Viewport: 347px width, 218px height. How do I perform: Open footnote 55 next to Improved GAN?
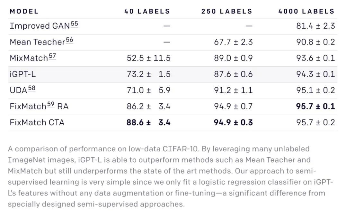tap(74, 24)
